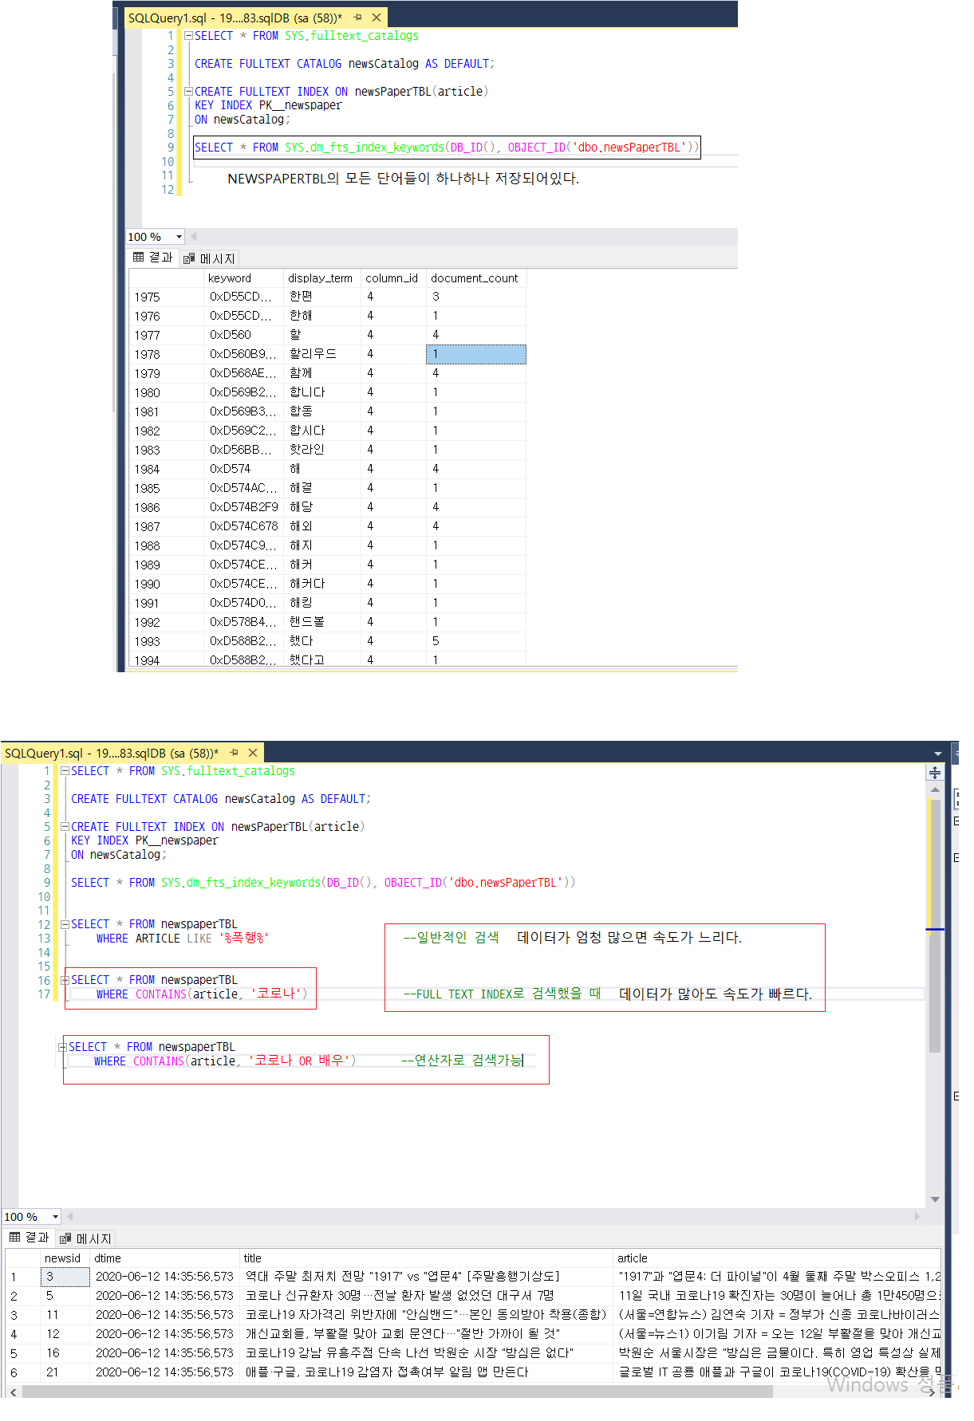
Task: Click newsid cell with value 16
Action: pyautogui.click(x=65, y=1353)
